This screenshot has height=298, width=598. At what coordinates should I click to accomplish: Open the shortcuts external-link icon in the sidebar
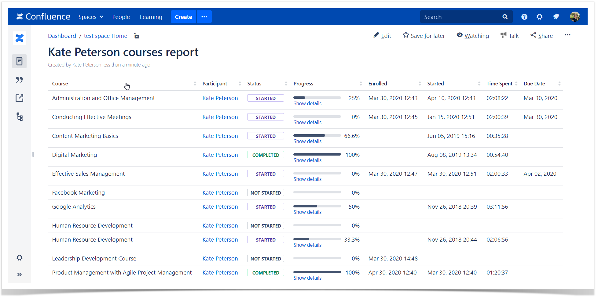tap(19, 98)
